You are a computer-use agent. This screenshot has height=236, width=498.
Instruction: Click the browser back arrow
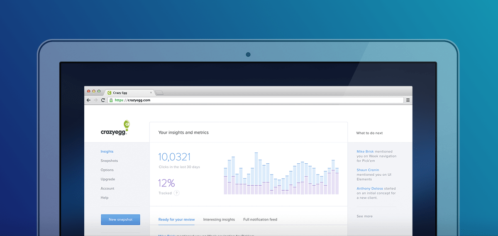[88, 100]
